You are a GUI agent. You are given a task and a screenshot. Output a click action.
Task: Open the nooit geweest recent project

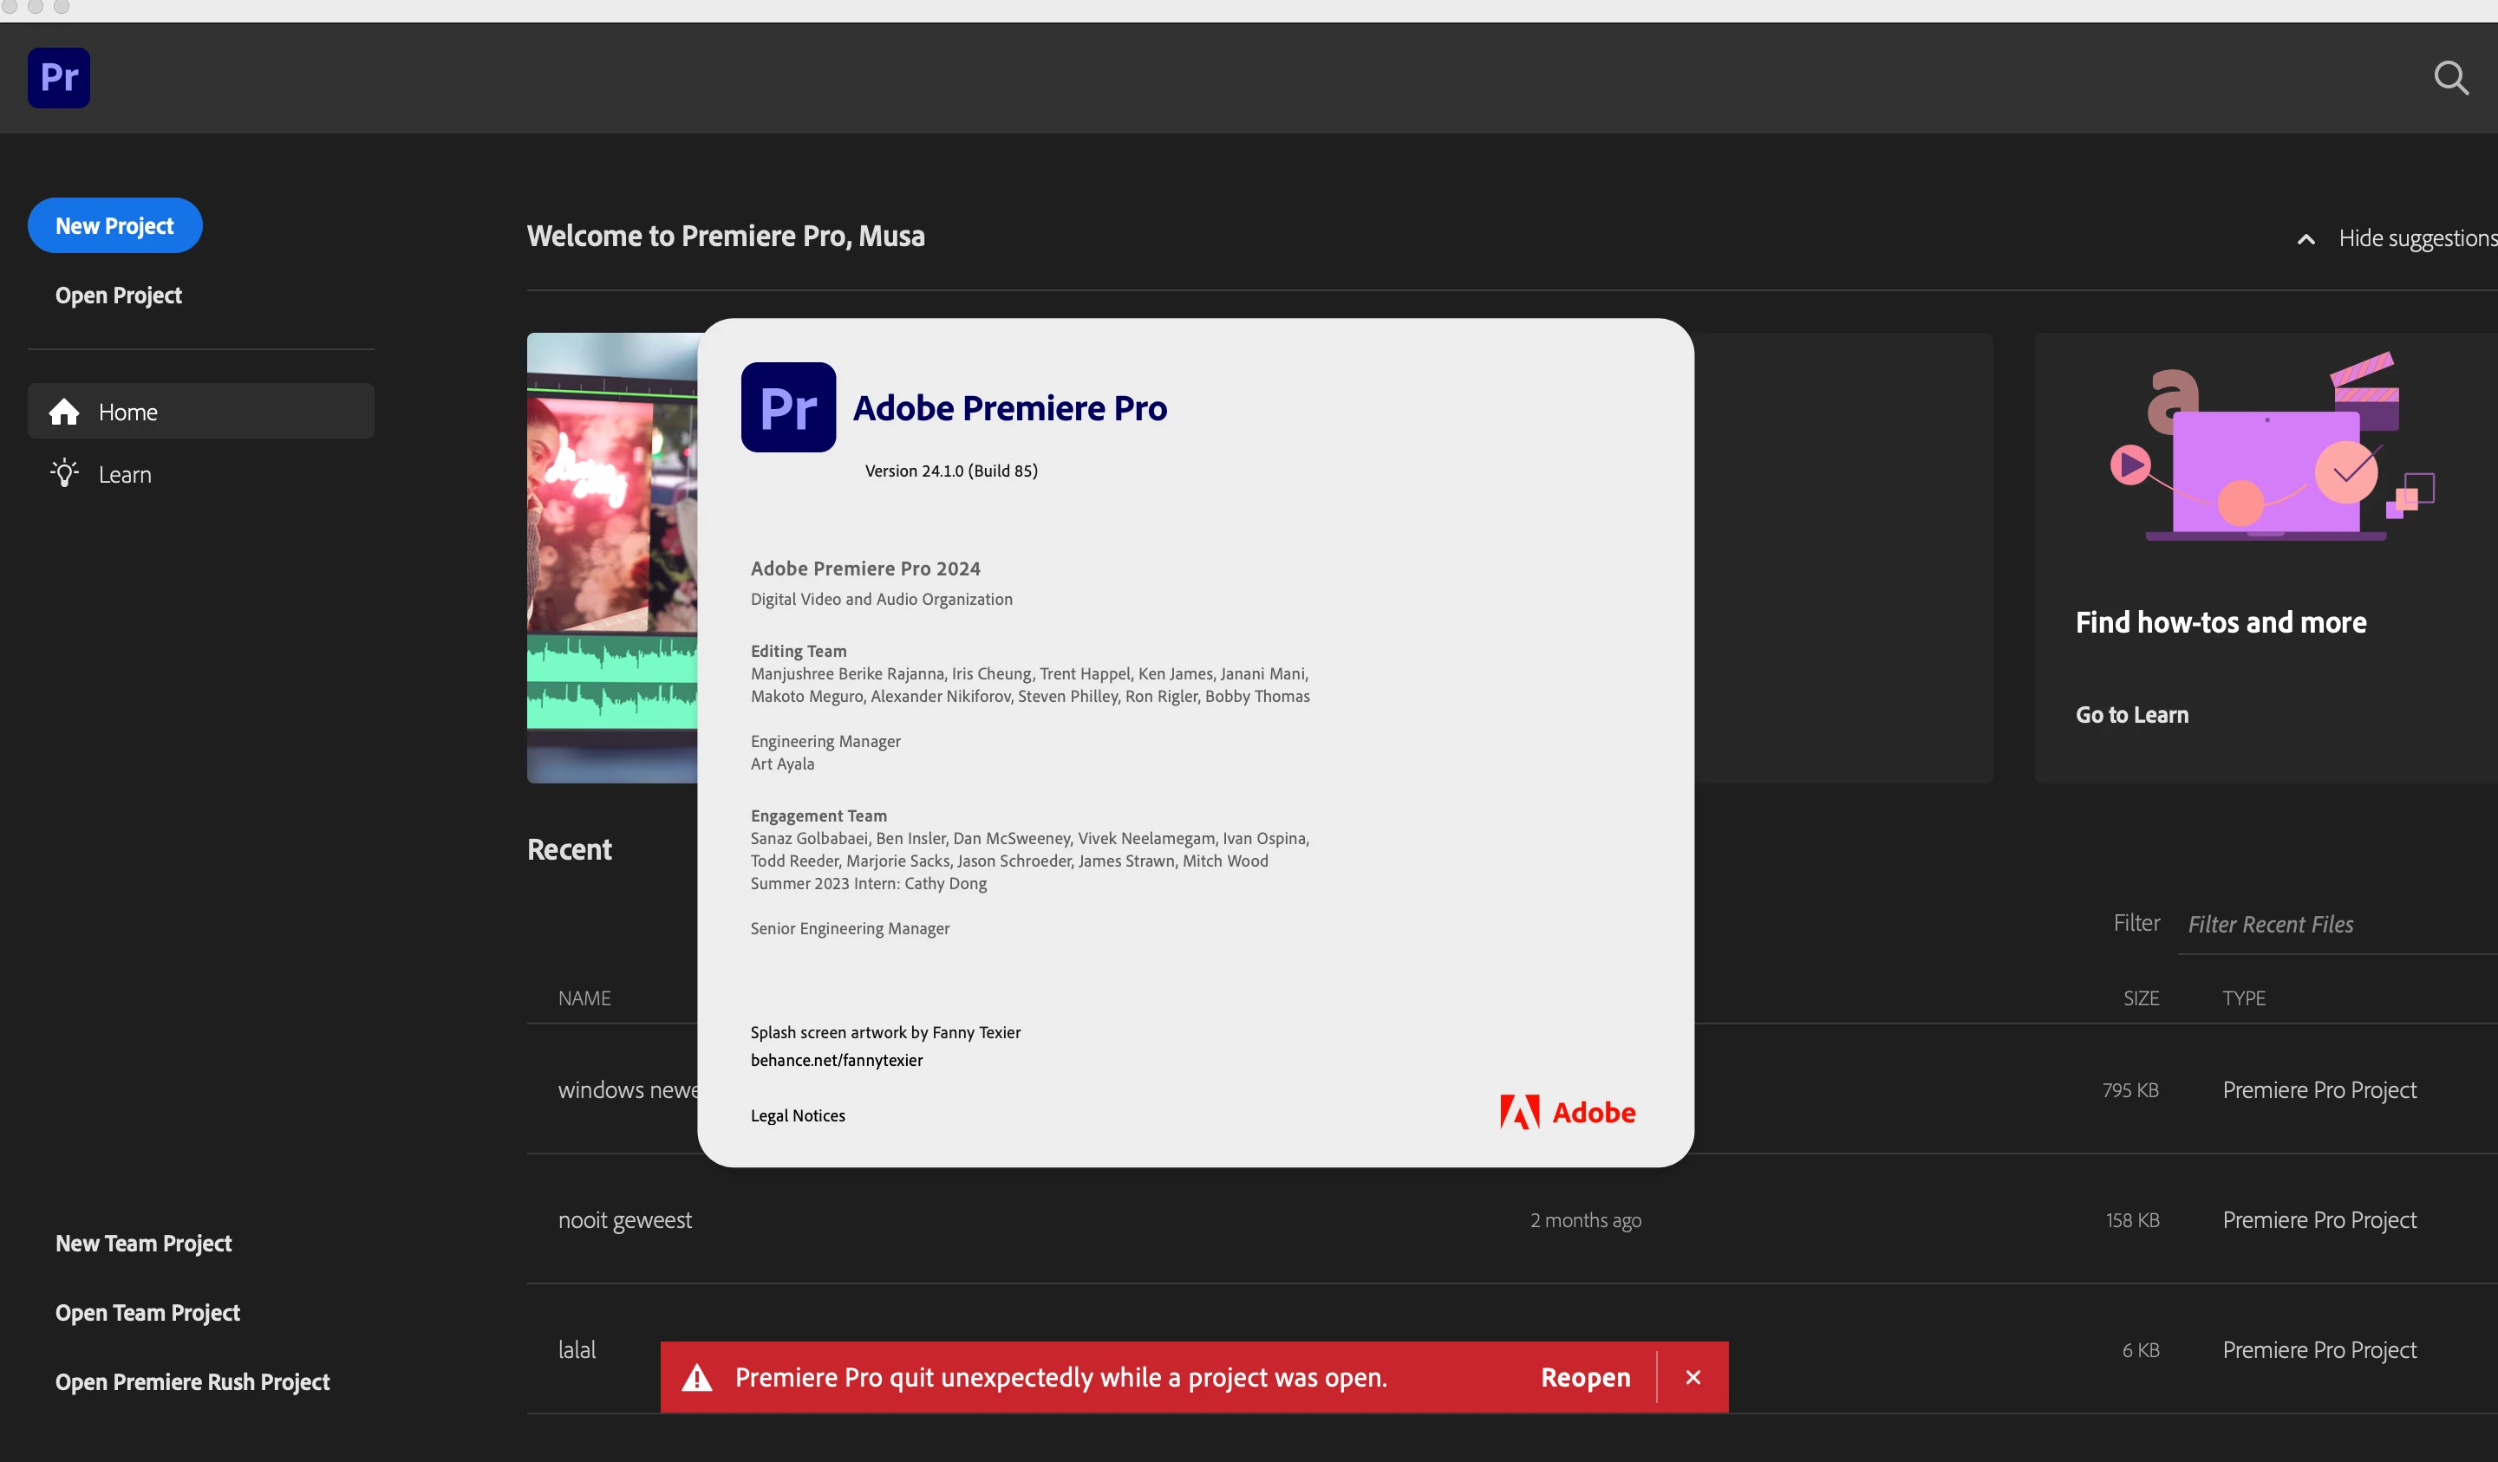624,1220
